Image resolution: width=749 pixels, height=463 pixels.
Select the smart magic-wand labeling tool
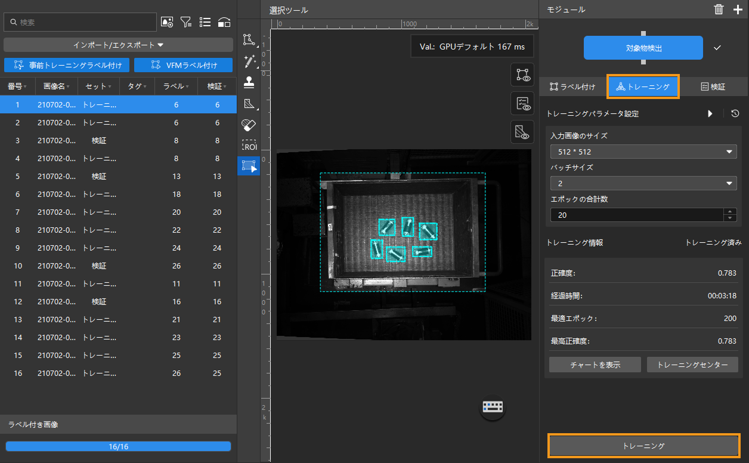[x=249, y=61]
